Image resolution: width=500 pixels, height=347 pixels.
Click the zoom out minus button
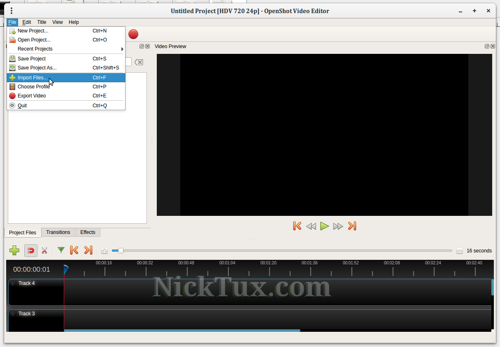[x=460, y=251]
